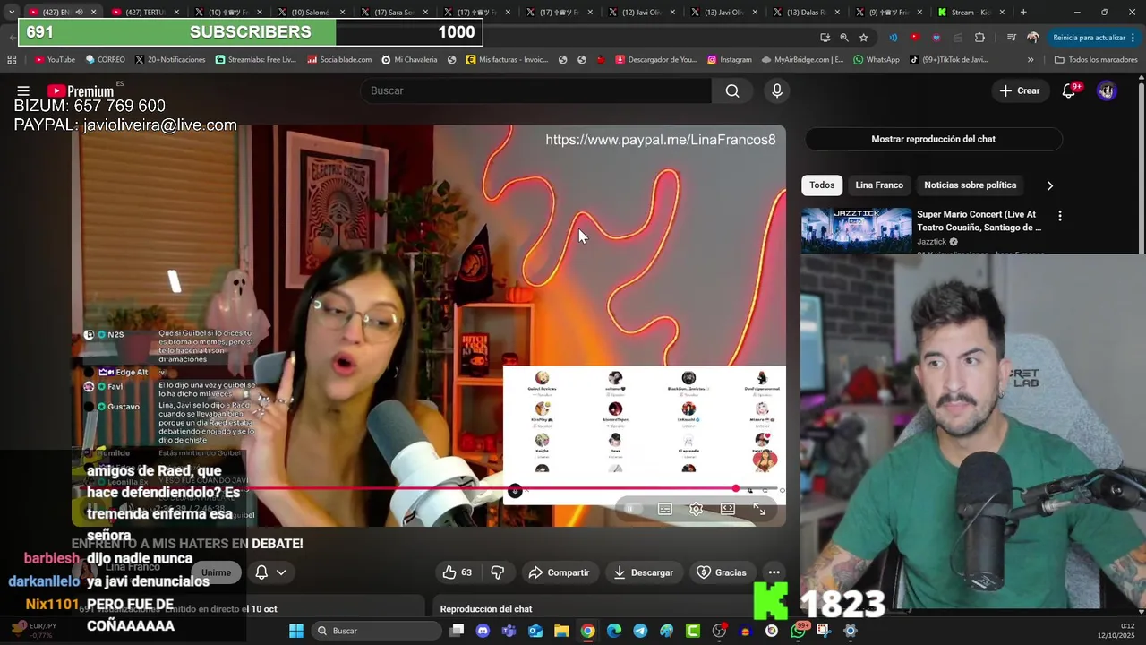Viewport: 1146px width, 645px height.
Task: Switch video to theater mode
Action: 728,509
